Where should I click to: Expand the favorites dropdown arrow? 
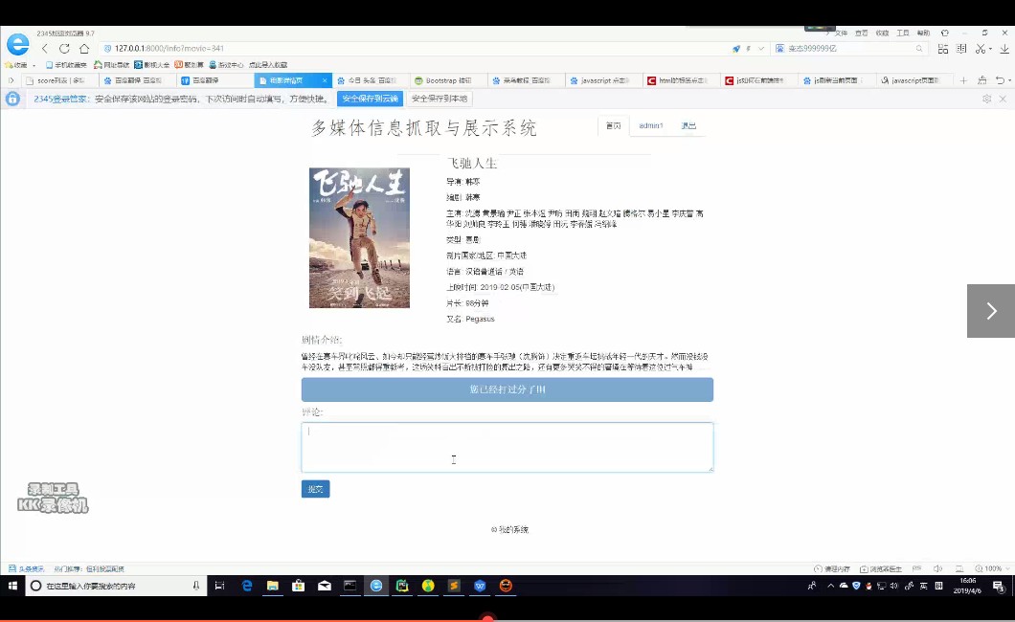point(34,65)
